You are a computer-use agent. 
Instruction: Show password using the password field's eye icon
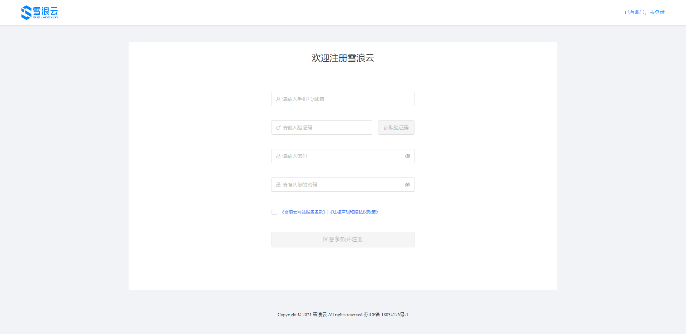click(407, 156)
